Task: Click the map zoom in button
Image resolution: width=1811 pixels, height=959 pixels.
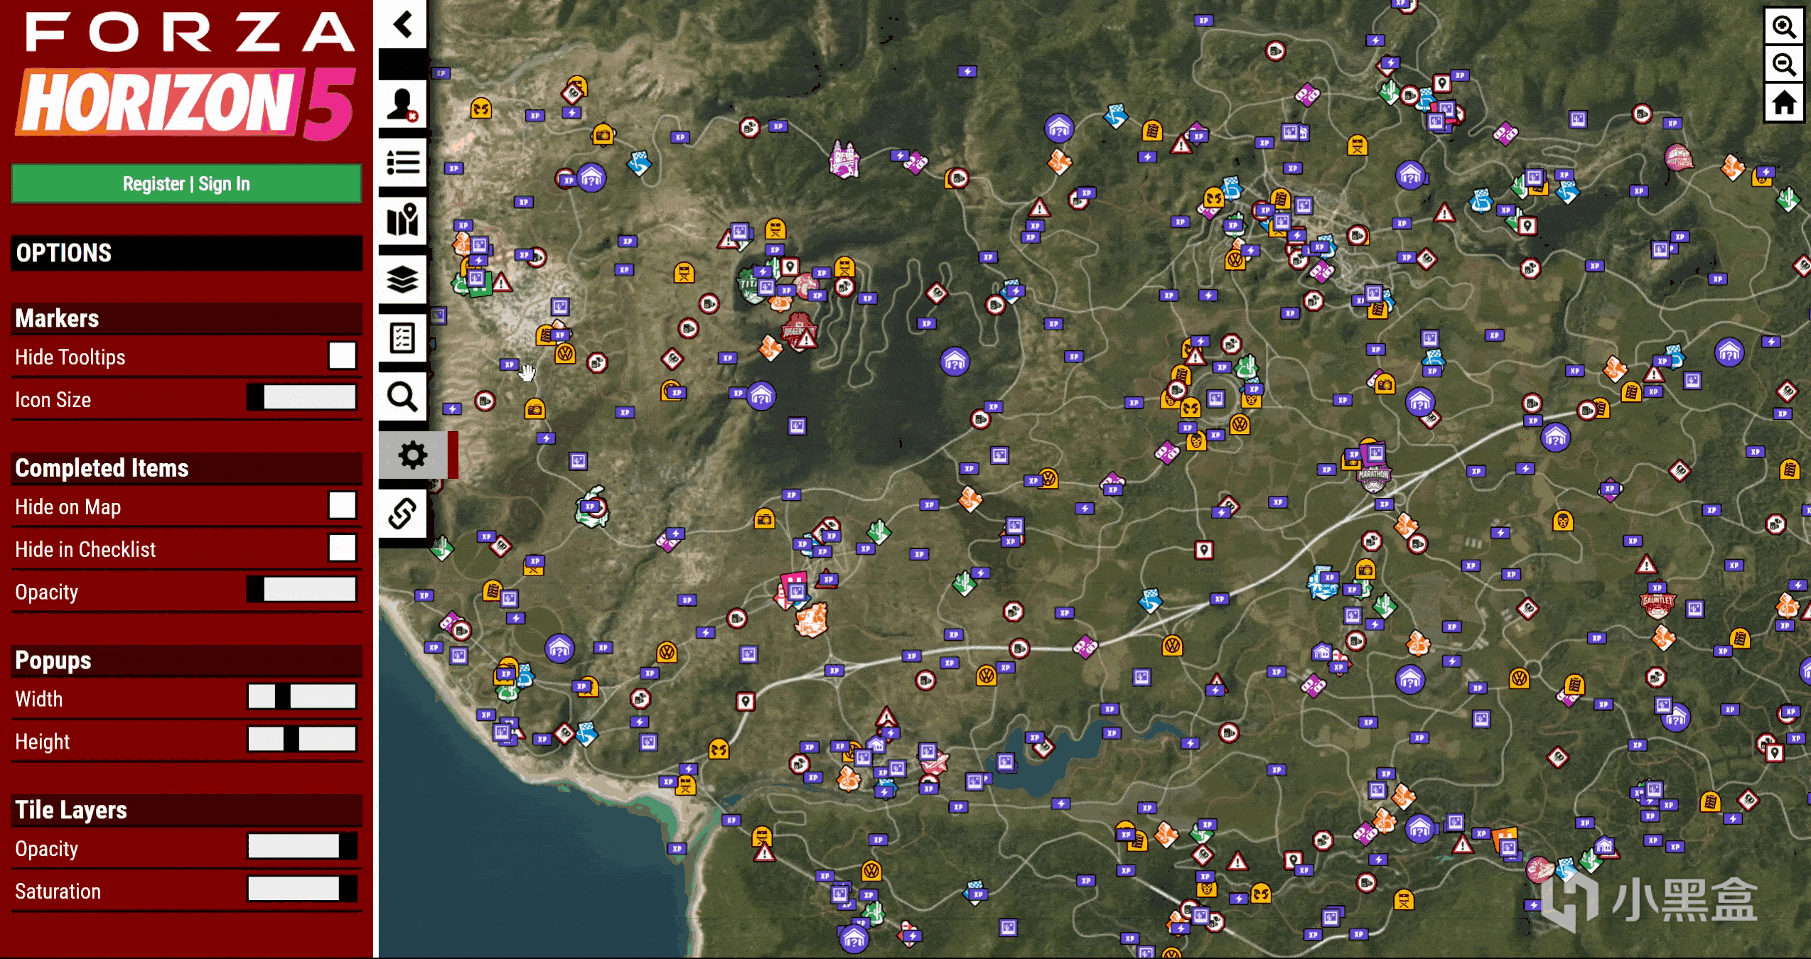Action: [1784, 27]
